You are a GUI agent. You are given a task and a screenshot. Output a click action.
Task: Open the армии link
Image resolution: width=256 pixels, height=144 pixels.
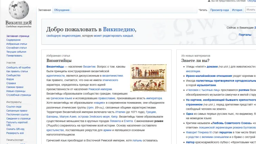coord(107,130)
